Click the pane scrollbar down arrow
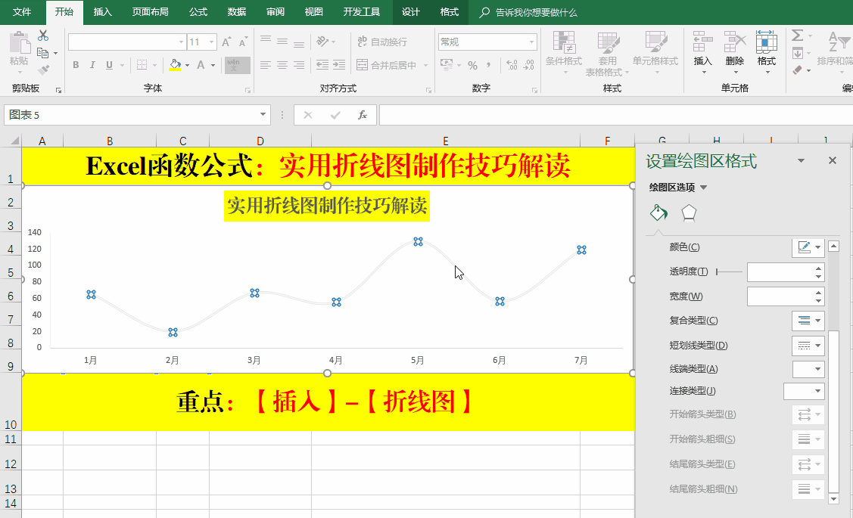 [833, 498]
